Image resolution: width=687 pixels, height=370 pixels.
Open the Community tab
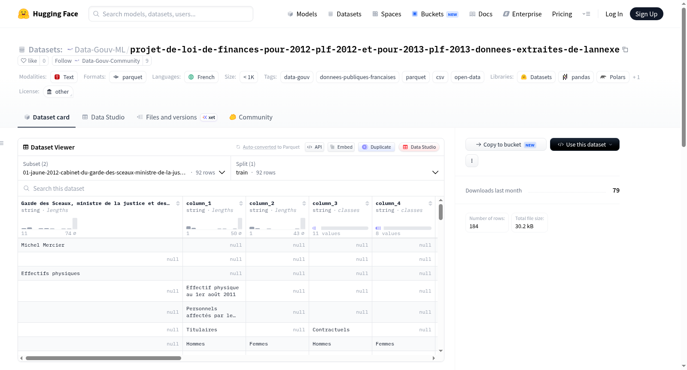pyautogui.click(x=251, y=117)
